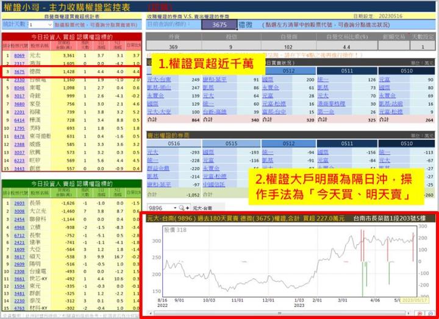The height and width of the screenshot is (319, 439).
Task: Open stock code 2421 建準 link
Action: (x=20, y=242)
